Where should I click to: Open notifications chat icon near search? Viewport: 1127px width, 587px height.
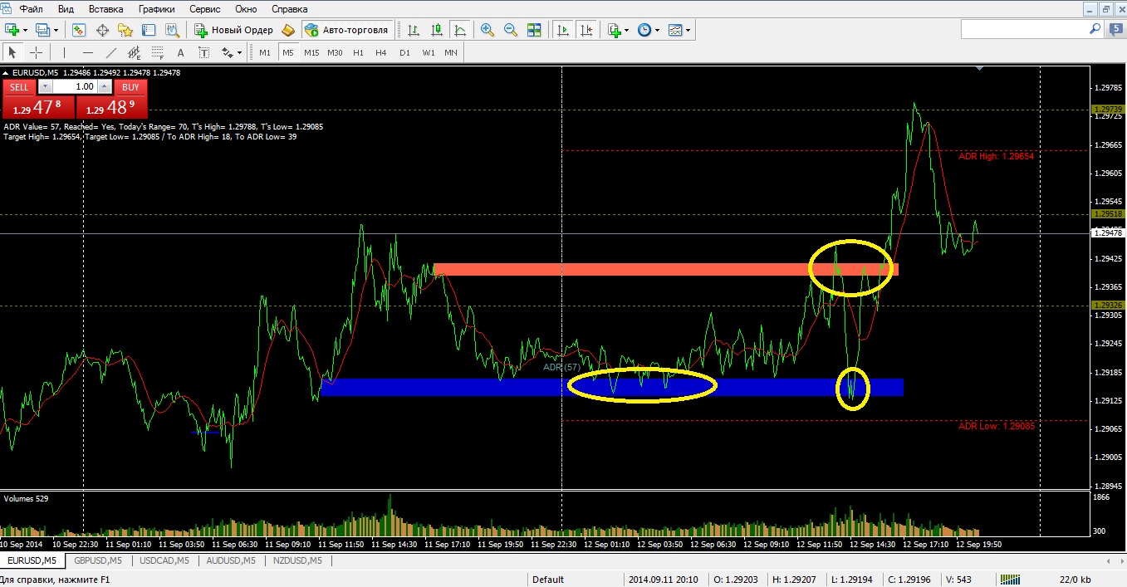click(1116, 29)
